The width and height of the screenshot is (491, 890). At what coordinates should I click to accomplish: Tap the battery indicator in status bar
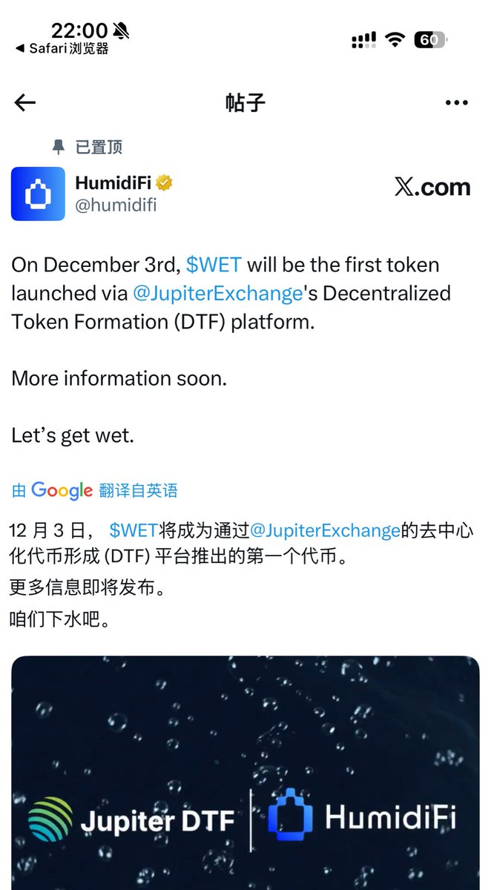click(431, 40)
